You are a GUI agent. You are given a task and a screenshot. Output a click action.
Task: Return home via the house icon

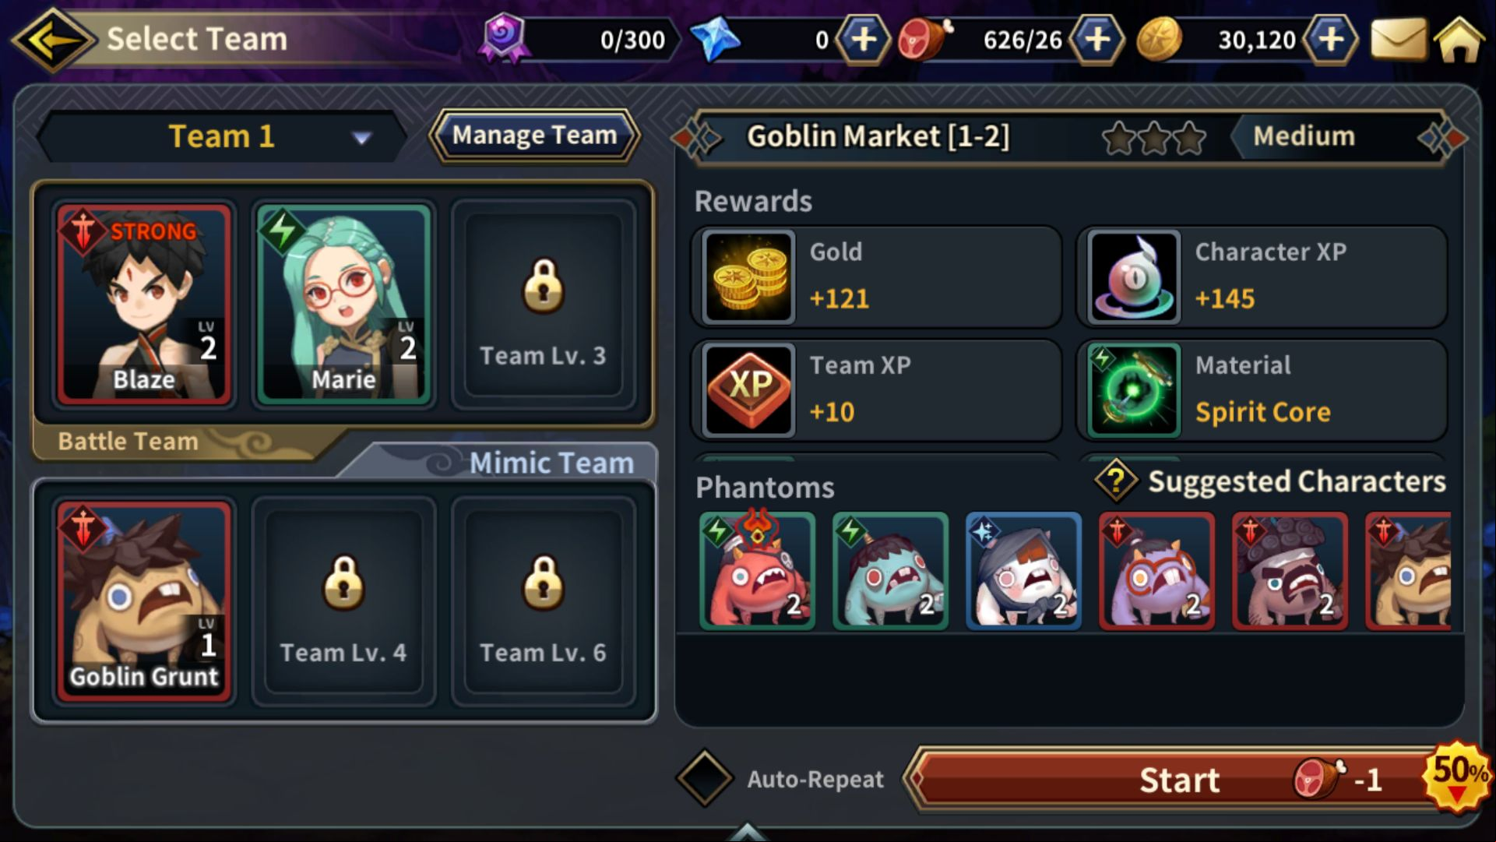(x=1459, y=39)
